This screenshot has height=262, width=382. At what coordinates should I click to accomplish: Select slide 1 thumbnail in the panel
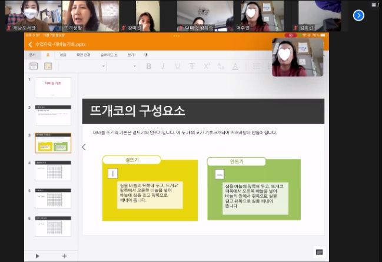click(x=53, y=87)
